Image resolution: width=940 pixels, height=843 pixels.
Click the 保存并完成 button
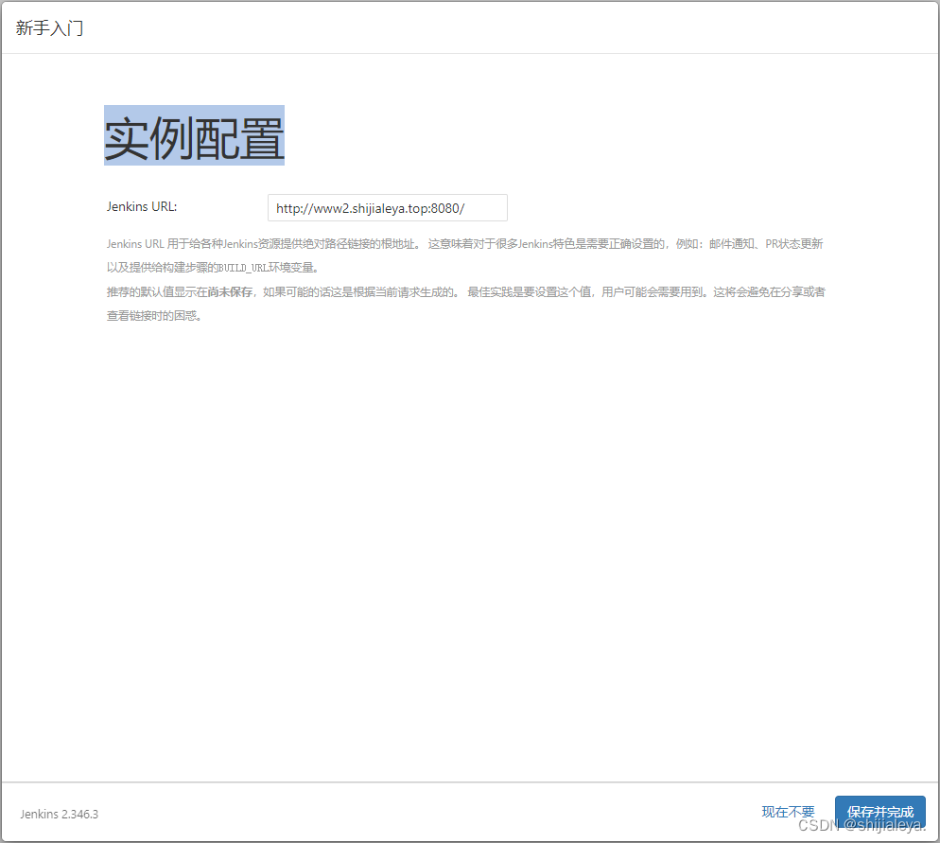click(x=879, y=813)
